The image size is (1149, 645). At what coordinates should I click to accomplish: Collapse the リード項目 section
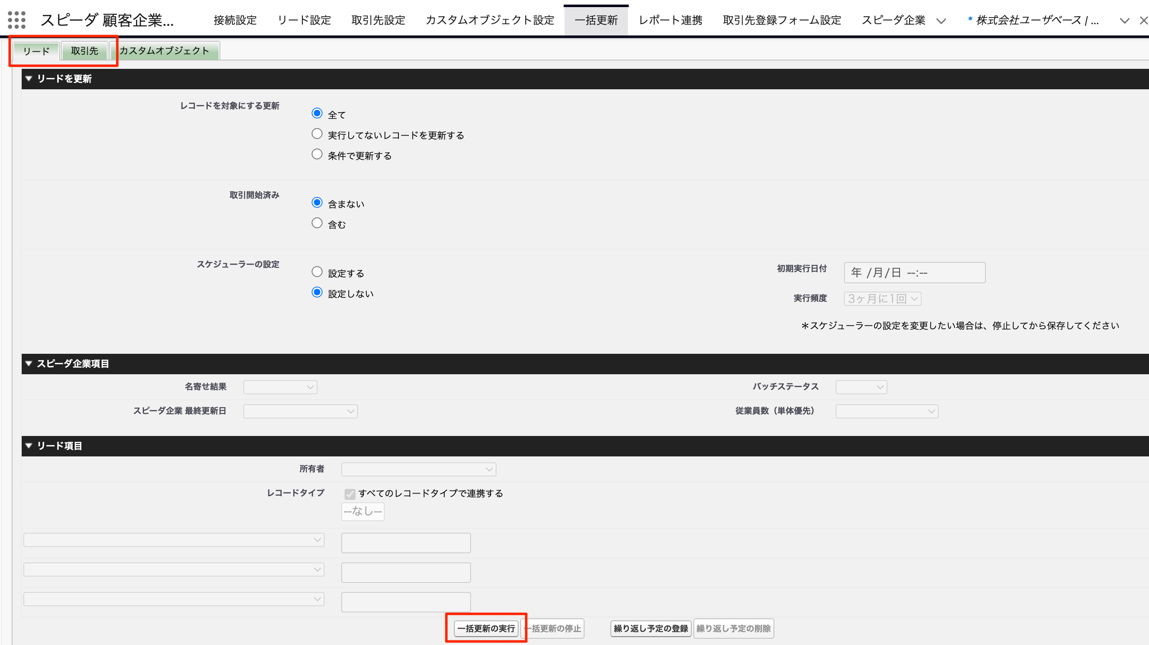[x=28, y=445]
